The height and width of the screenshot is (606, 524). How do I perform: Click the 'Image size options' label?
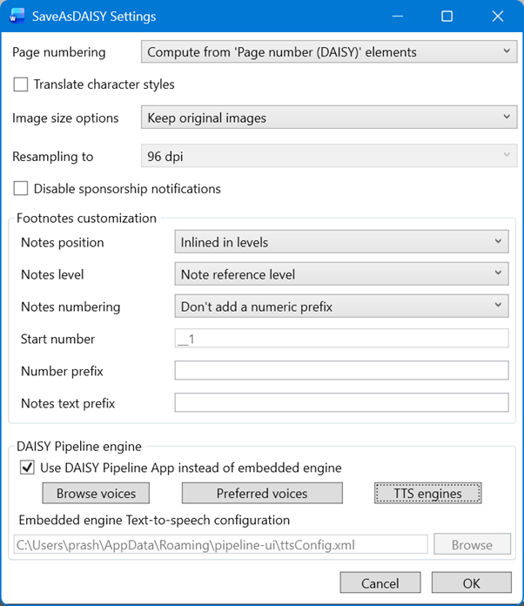(65, 118)
